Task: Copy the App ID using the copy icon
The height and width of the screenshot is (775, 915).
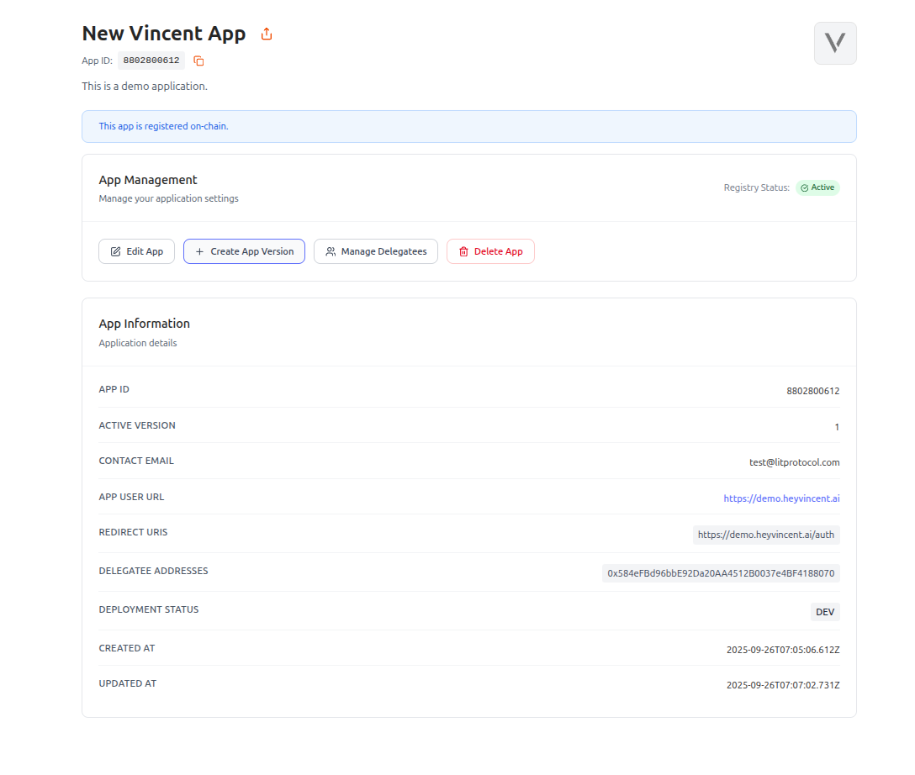Action: tap(198, 61)
